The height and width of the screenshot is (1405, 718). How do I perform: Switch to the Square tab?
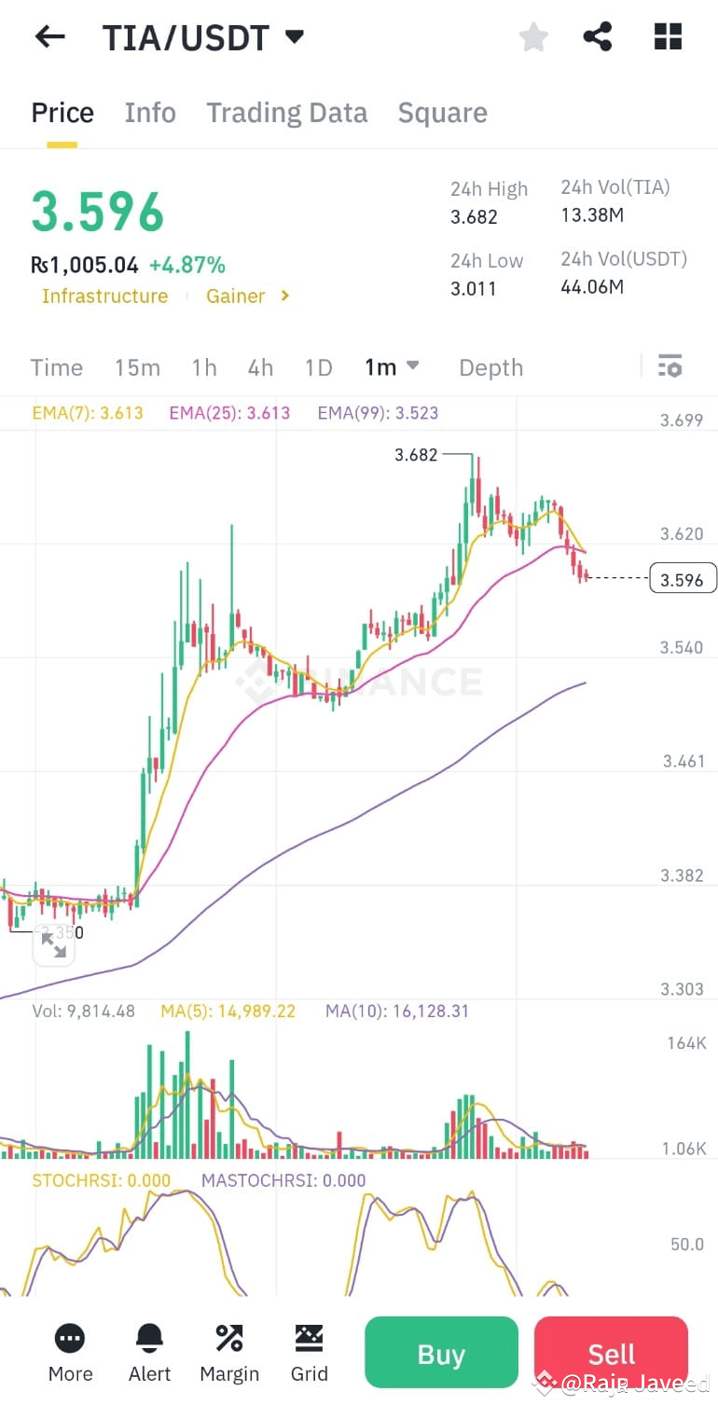(443, 112)
